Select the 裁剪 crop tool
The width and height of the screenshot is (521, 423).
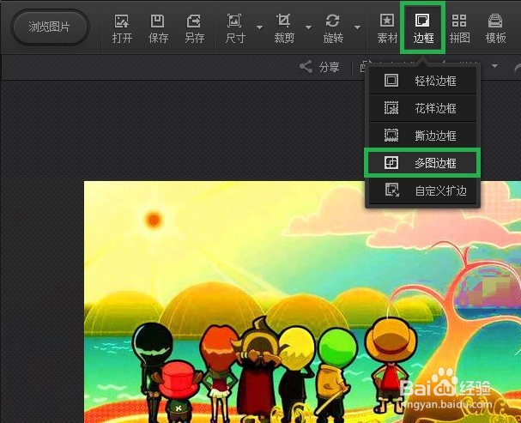[x=284, y=29]
